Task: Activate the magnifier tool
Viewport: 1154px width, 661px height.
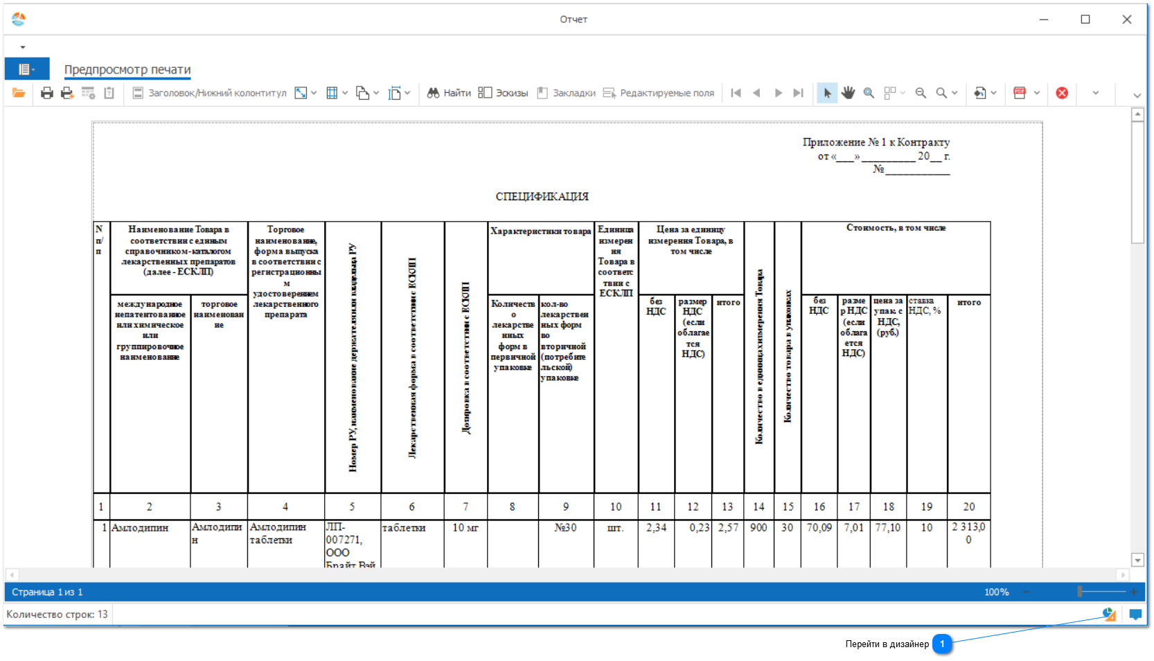Action: [869, 93]
